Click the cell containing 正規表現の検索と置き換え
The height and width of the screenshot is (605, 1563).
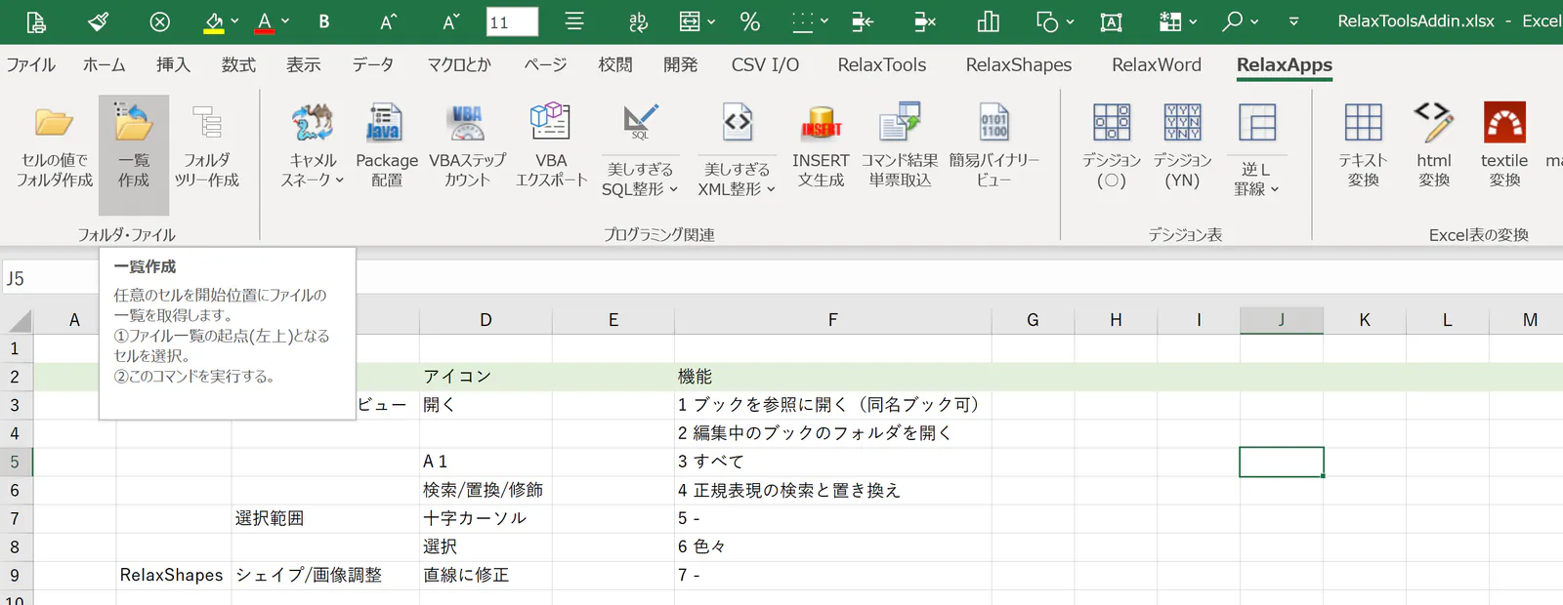point(832,490)
